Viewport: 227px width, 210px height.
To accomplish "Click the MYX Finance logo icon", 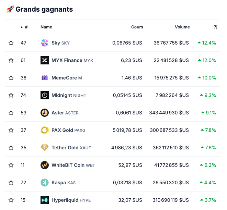I will point(45,60).
